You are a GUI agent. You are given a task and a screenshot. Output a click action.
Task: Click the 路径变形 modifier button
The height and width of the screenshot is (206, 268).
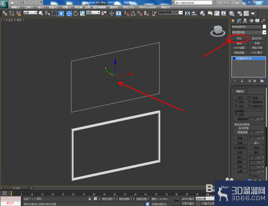click(257, 38)
